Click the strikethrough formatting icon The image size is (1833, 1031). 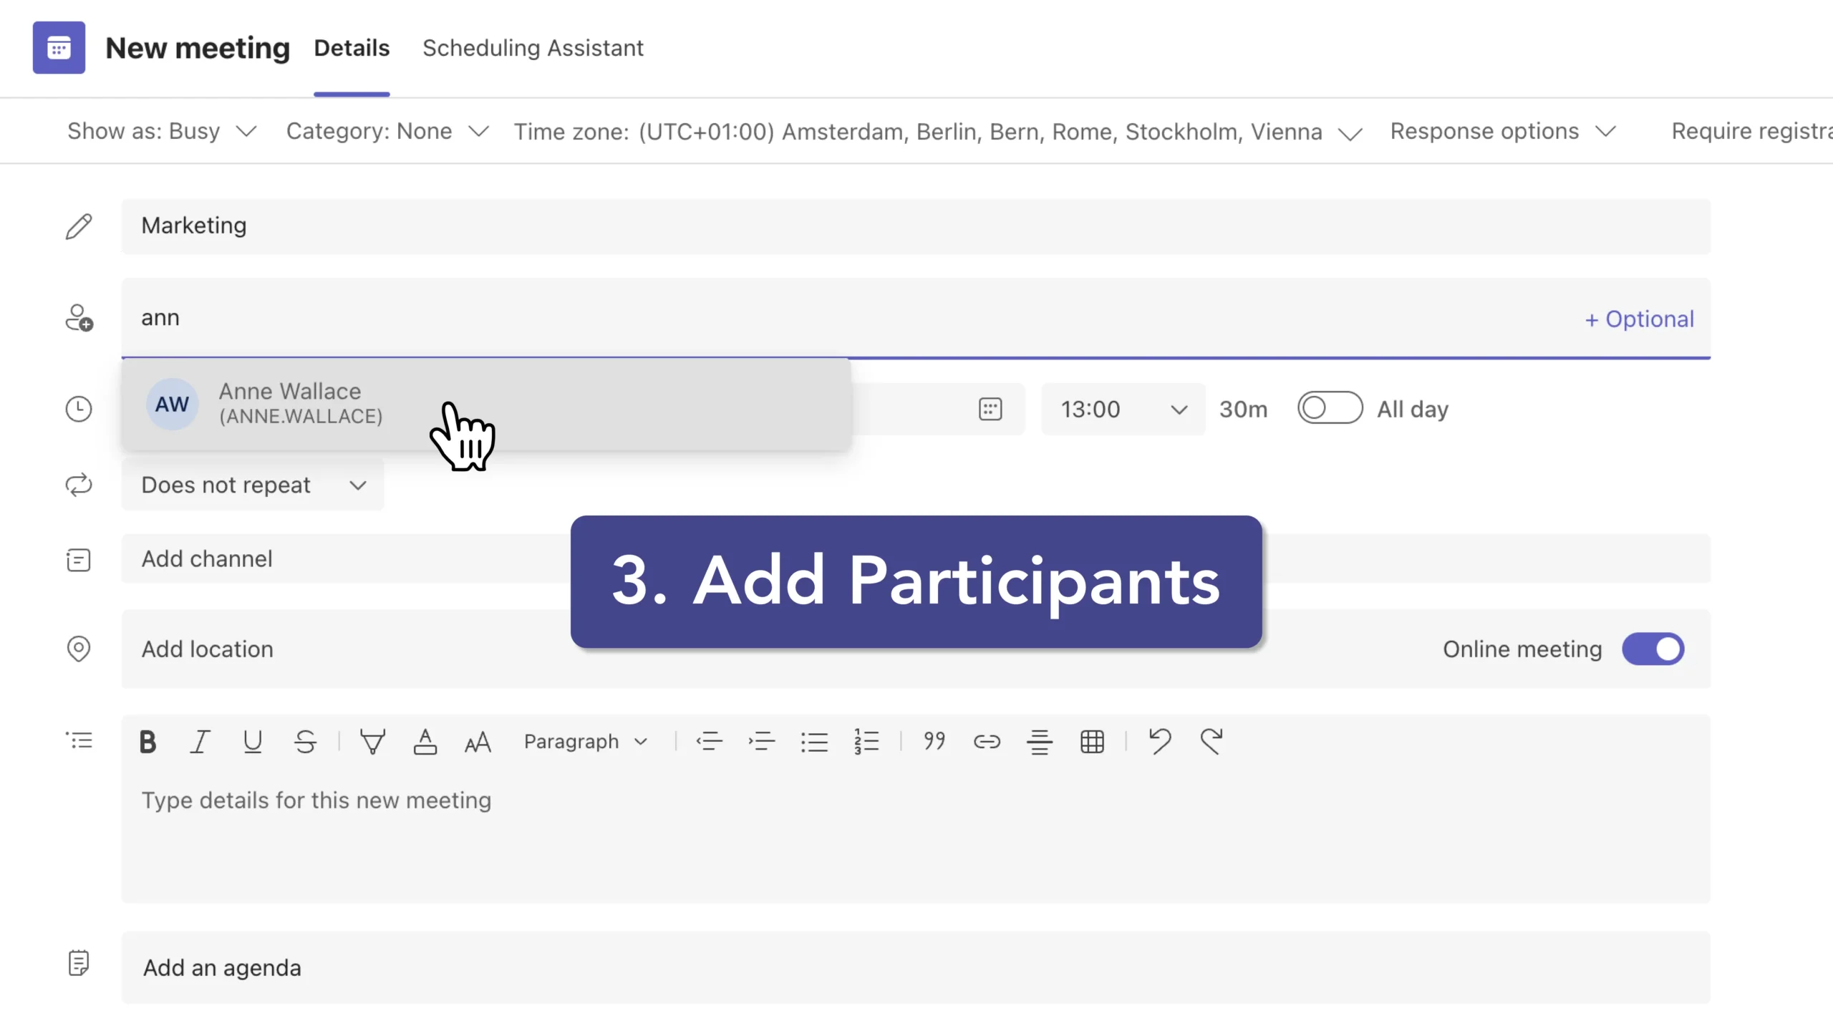point(305,742)
